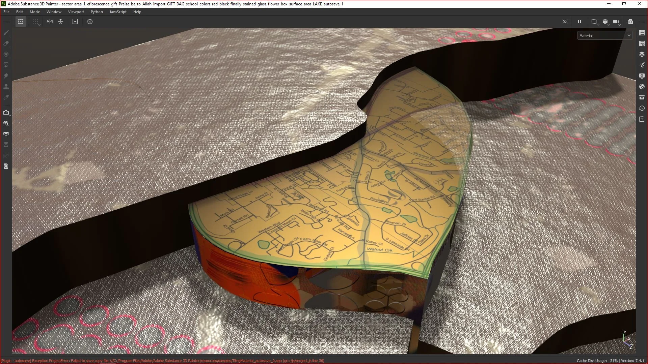Click the autosave error message
The height and width of the screenshot is (364, 648).
coord(162,361)
